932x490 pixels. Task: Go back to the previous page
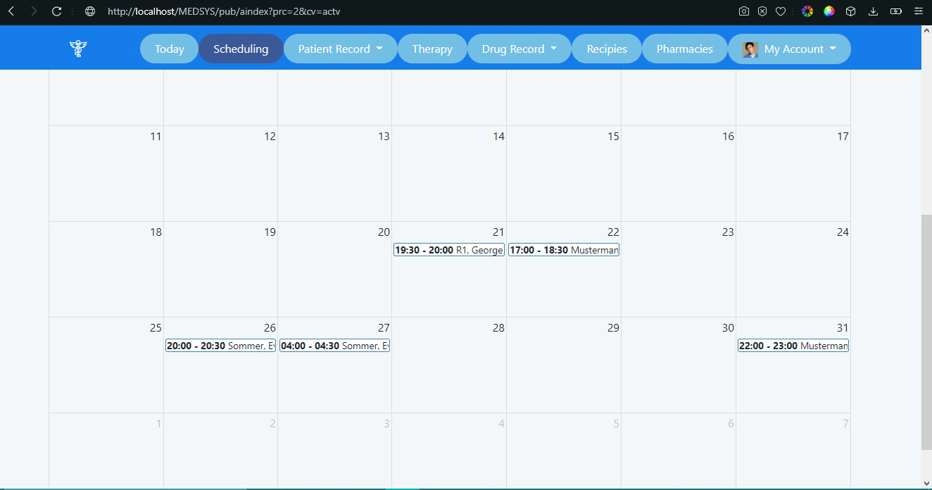pyautogui.click(x=11, y=11)
